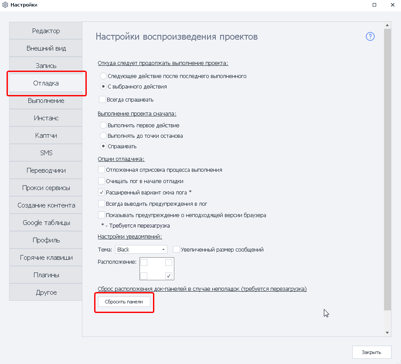The width and height of the screenshot is (401, 364).
Task: Click the 'Закрыть' button
Action: (x=371, y=352)
